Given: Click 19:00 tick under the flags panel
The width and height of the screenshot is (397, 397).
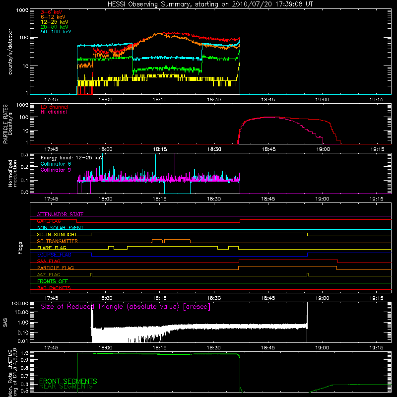Looking at the screenshot, I should [x=322, y=298].
